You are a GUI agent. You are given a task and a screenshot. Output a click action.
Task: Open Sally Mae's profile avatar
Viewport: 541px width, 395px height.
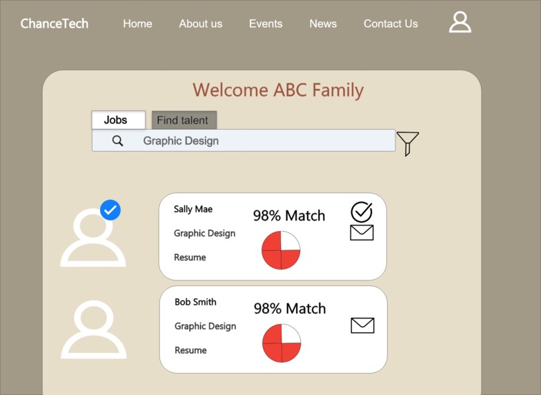coord(92,237)
